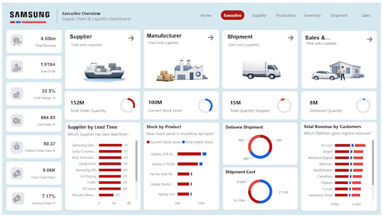This screenshot has height=217, width=383.
Task: Click the Shipment card title
Action: pos(240,37)
